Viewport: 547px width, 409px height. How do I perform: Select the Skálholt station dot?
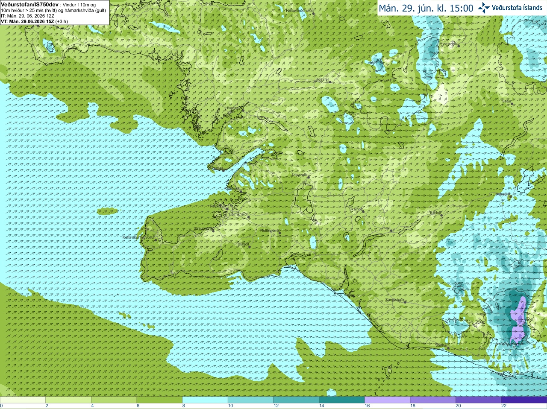pos(363,212)
